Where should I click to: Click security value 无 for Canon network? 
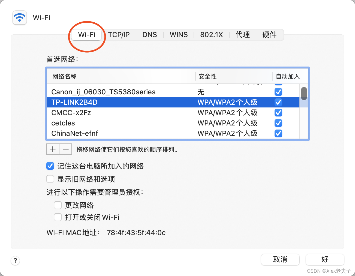(x=201, y=92)
